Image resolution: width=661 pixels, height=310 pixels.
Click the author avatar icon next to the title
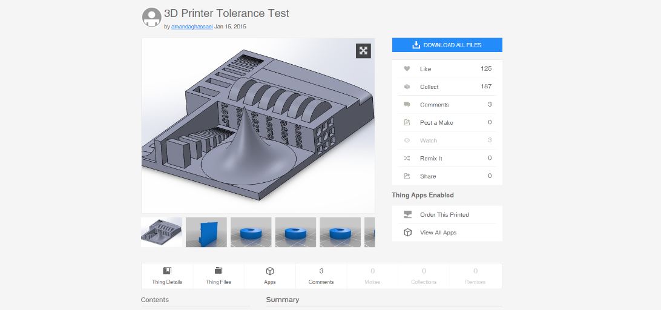click(152, 18)
